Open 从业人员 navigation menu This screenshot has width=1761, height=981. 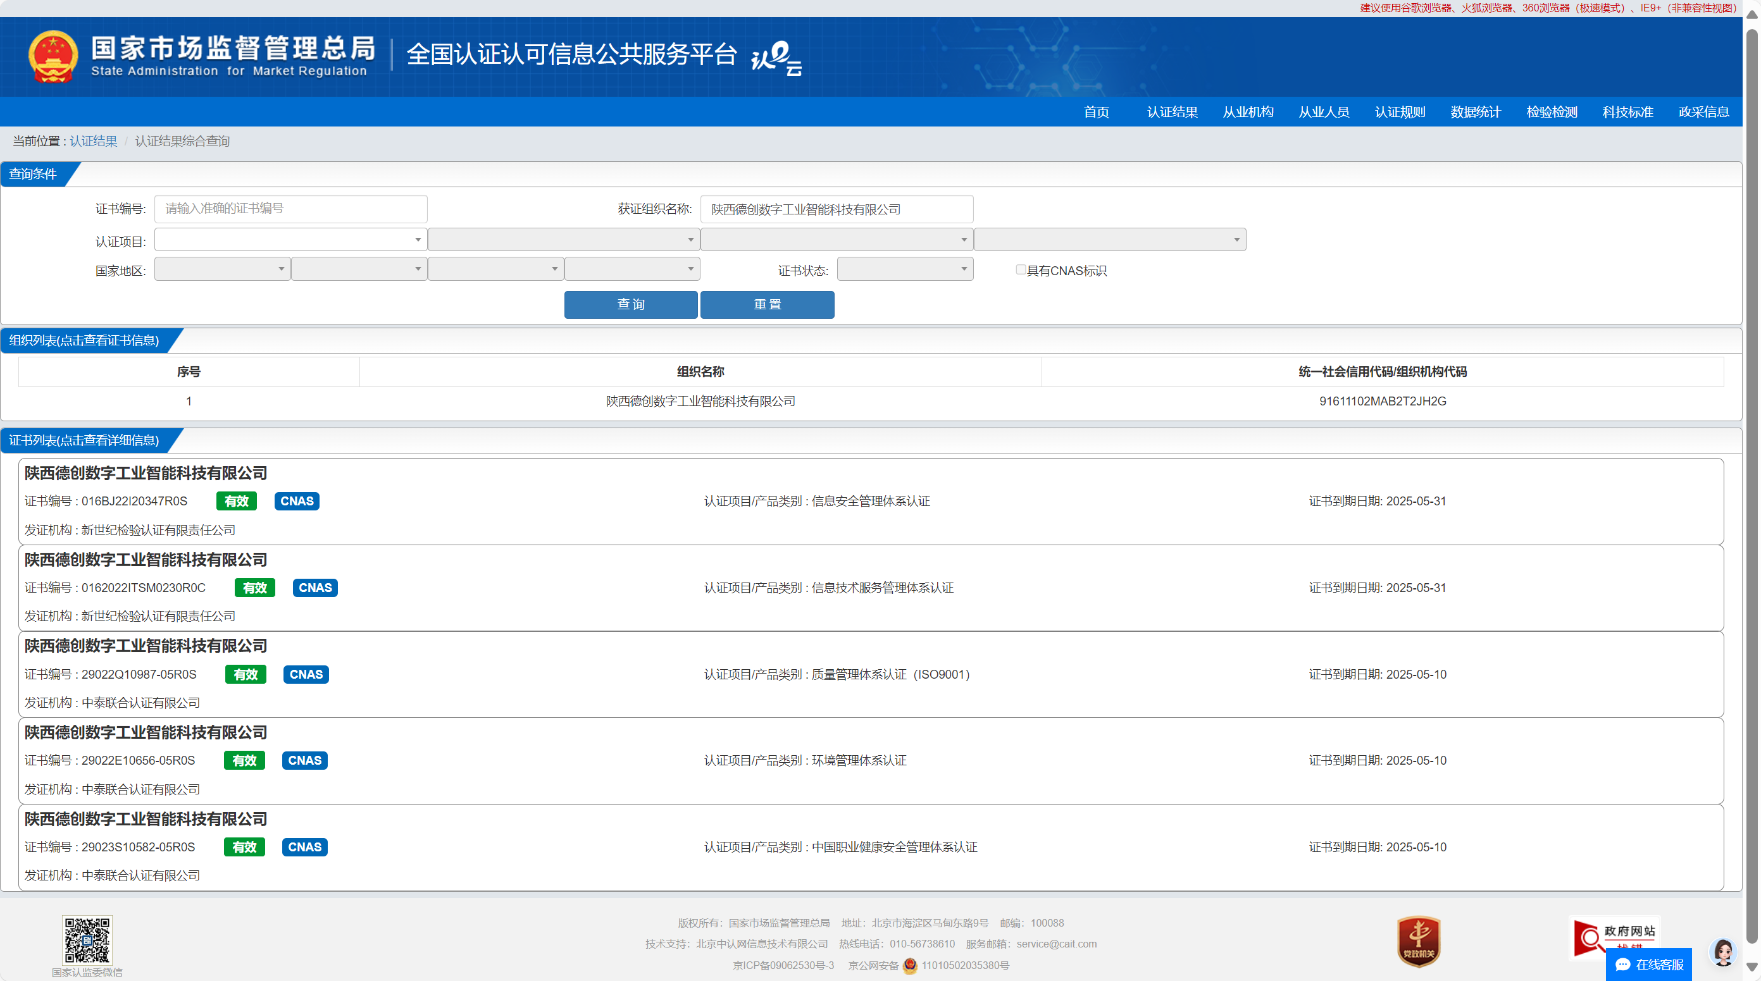1324,112
